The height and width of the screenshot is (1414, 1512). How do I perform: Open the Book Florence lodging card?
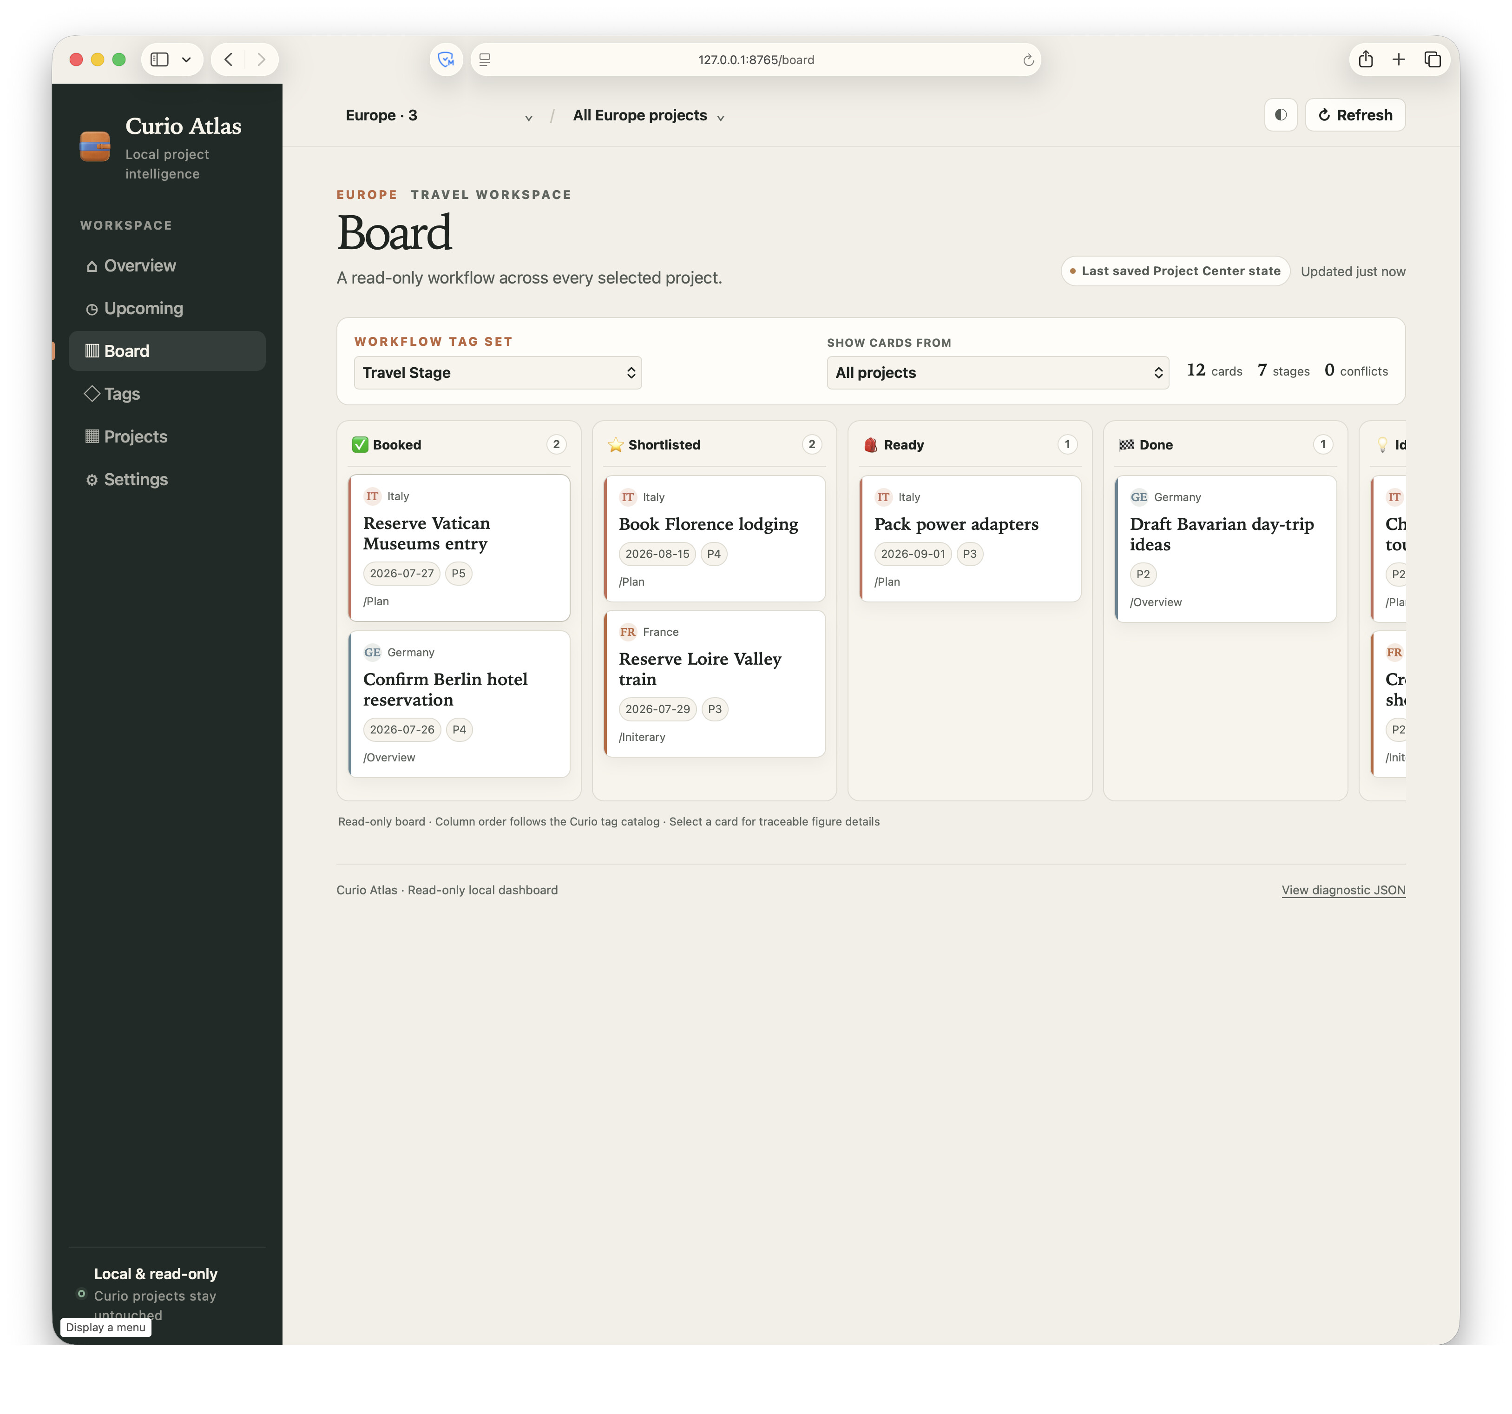click(715, 539)
